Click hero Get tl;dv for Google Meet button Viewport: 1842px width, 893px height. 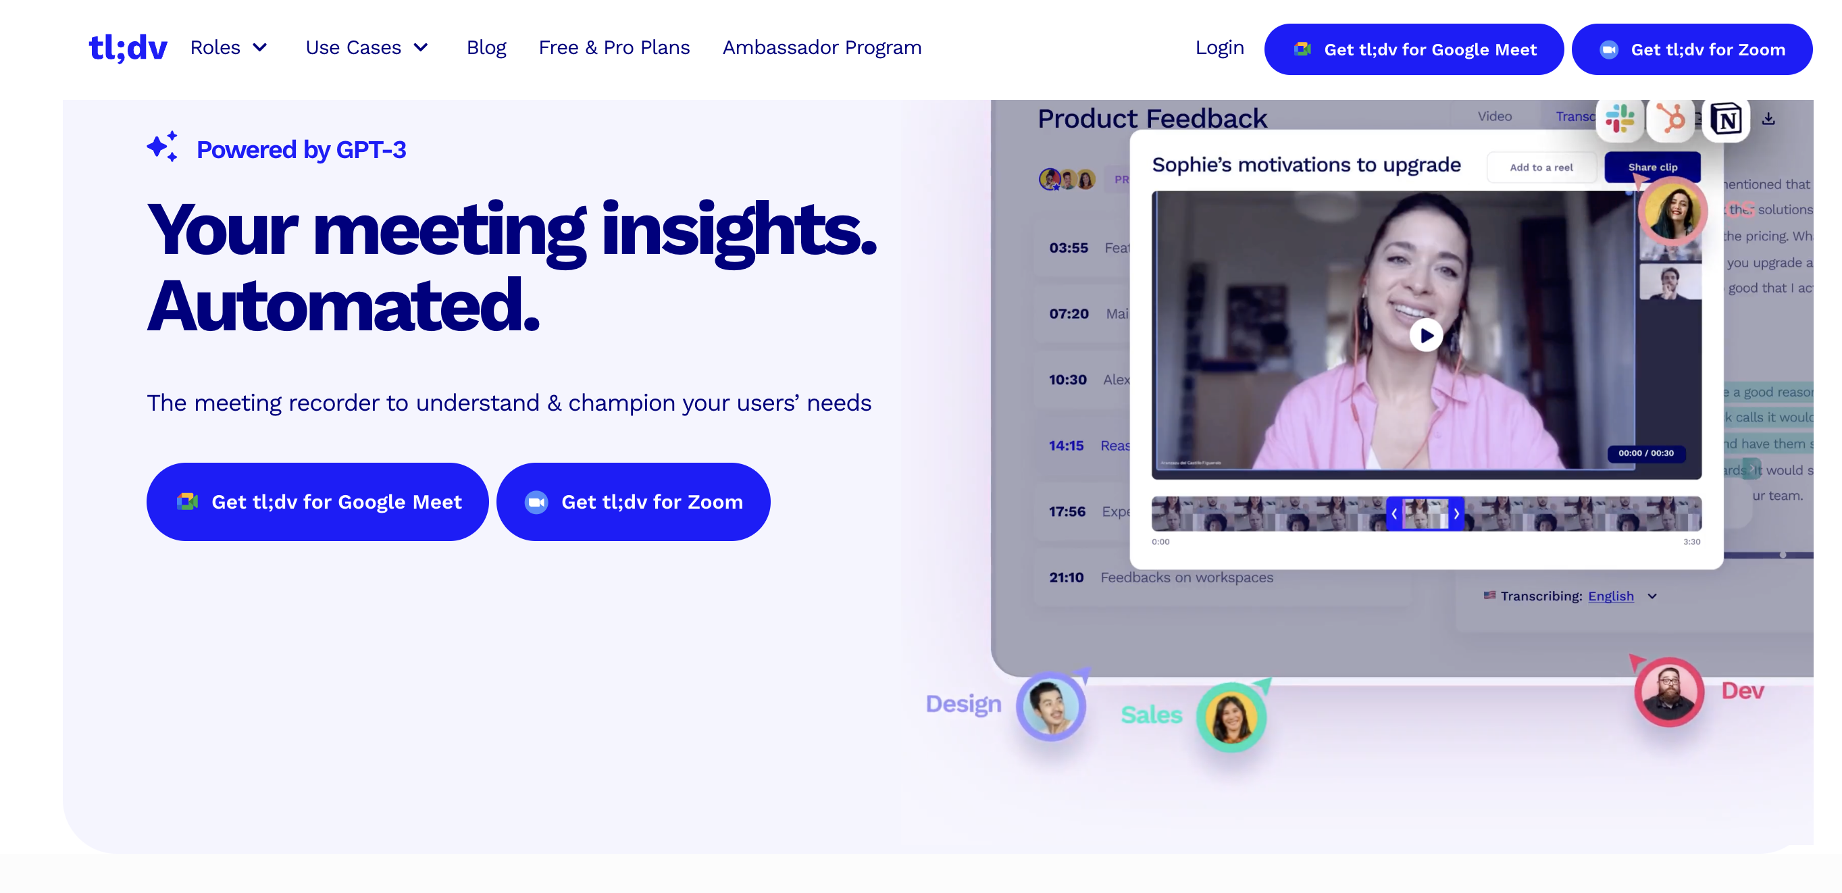point(317,502)
